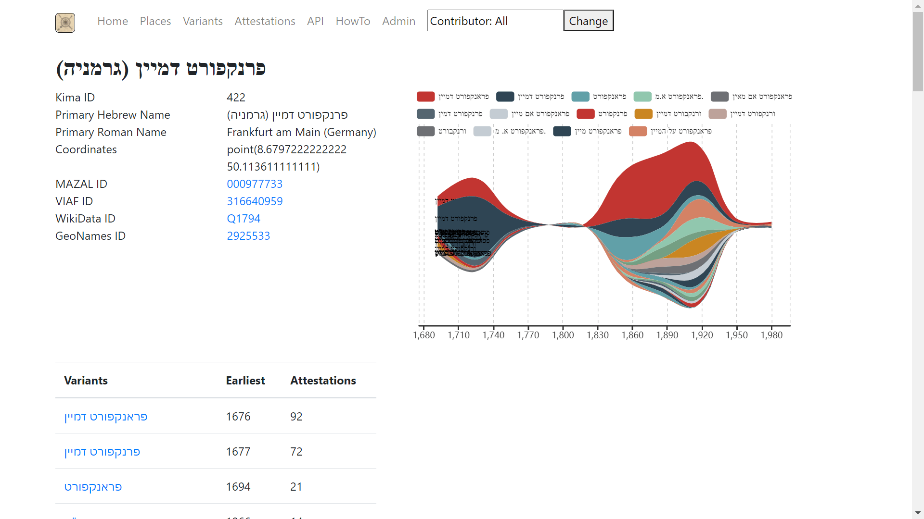Open MAZAL ID link 000977733

pos(255,184)
